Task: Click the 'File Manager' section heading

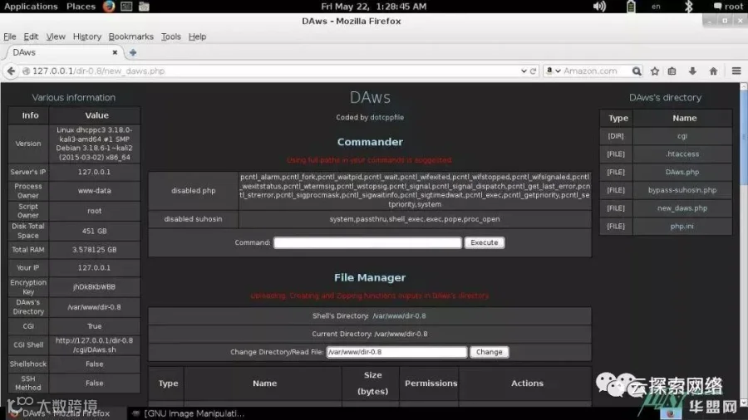Action: [370, 277]
